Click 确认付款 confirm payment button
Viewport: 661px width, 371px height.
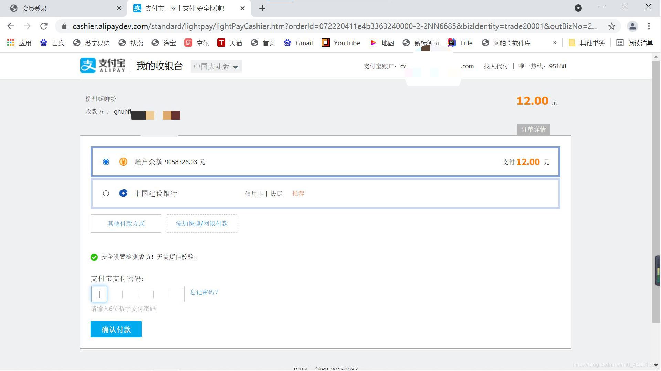116,329
